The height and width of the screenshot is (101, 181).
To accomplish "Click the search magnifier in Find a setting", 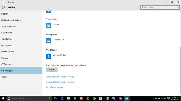I will pos(178,7).
